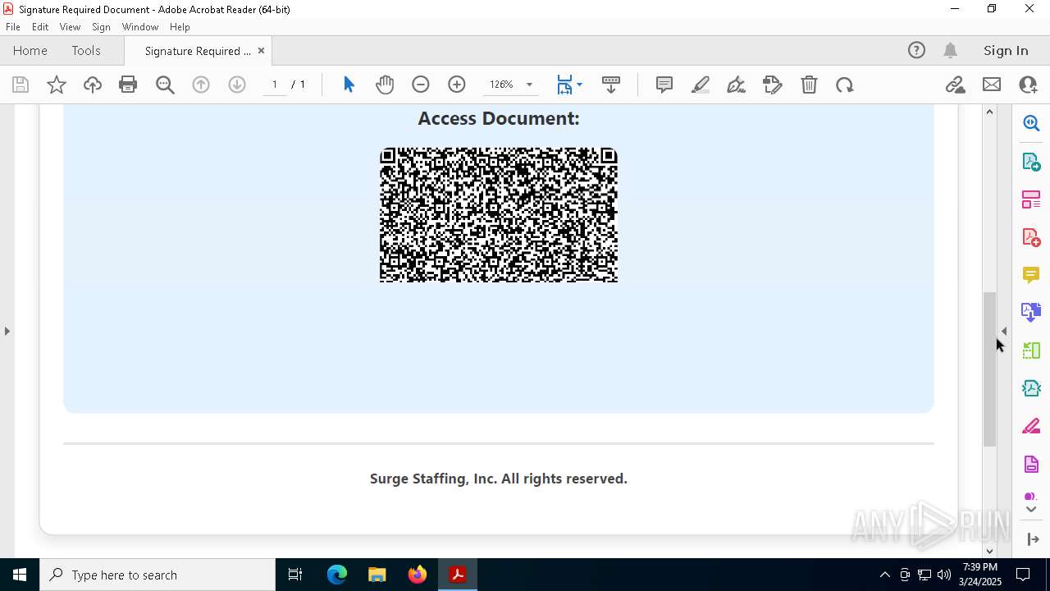Click the Delete trash icon

pos(809,85)
